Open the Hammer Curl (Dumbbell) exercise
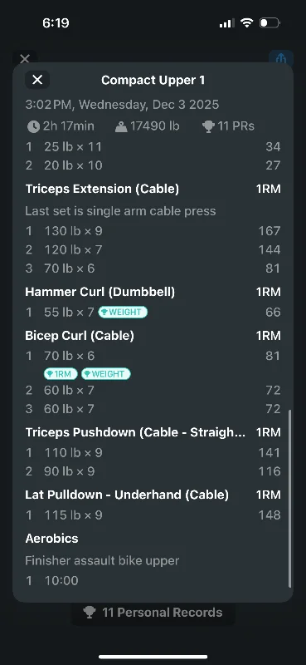Image resolution: width=306 pixels, height=665 pixels. 100,292
